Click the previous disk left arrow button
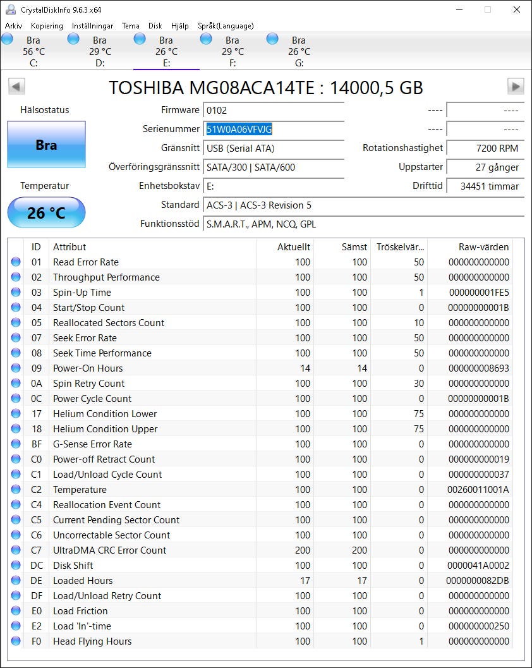The image size is (532, 668). (x=16, y=87)
